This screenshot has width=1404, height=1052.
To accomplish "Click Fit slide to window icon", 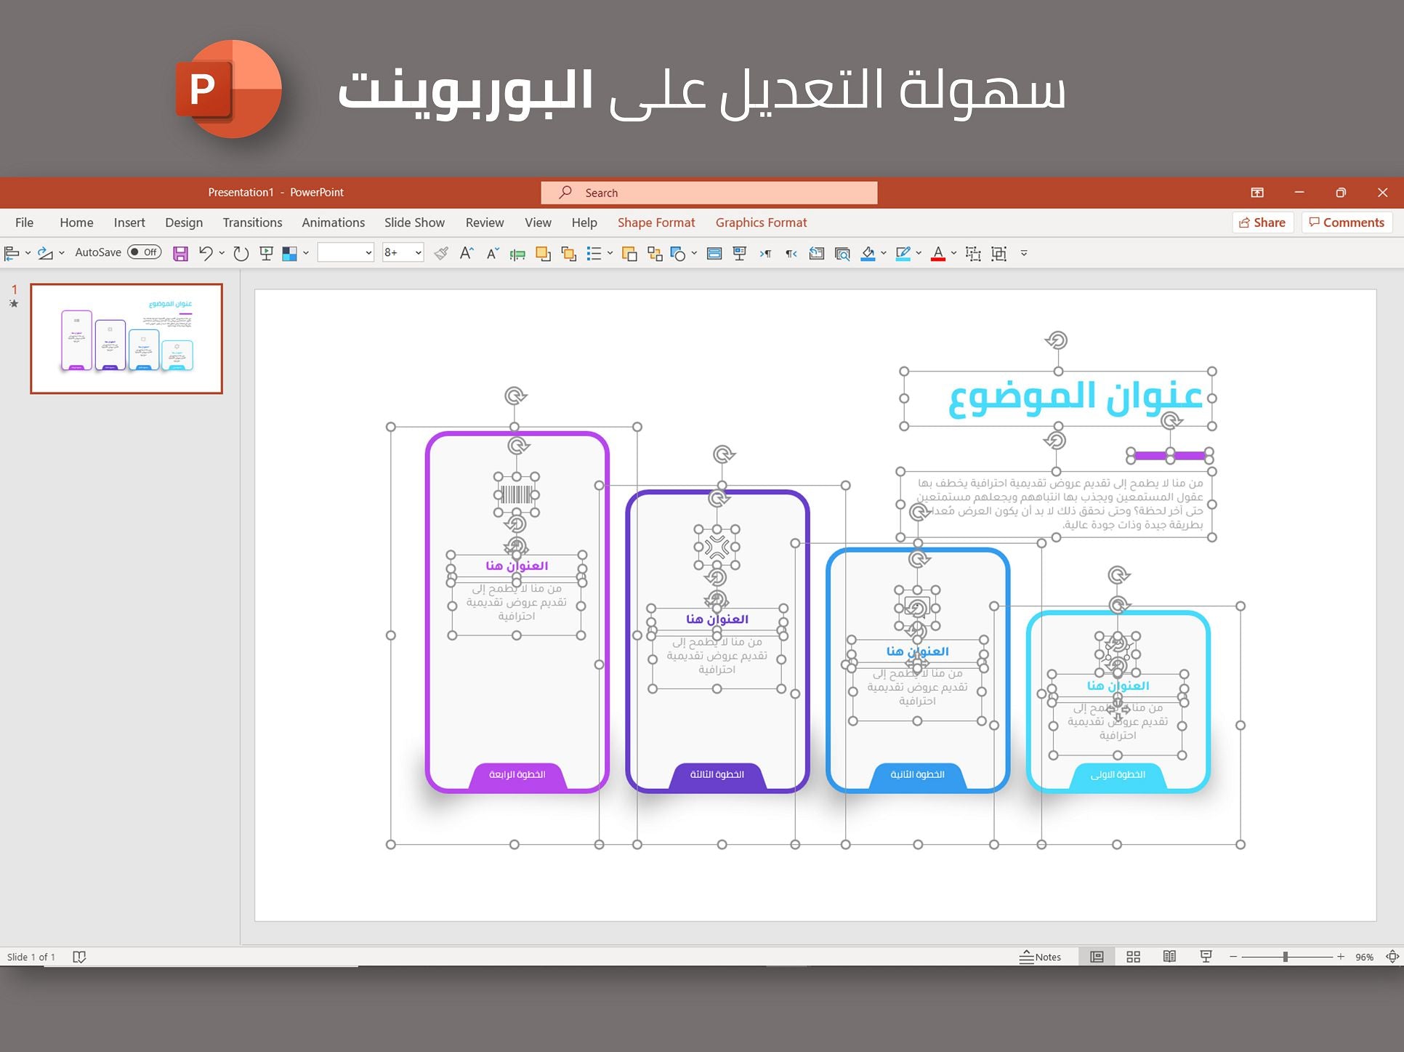I will [x=1392, y=957].
